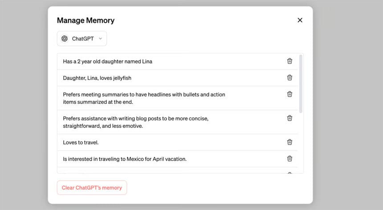Viewport: 383px width, 210px height.
Task: Click the "Manage Memory" heading
Action: tap(86, 20)
